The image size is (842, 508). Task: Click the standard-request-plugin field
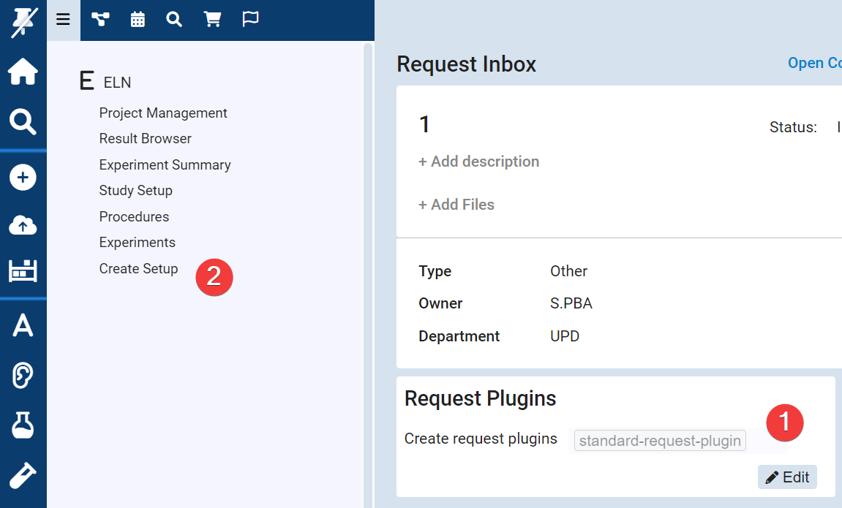click(x=660, y=441)
